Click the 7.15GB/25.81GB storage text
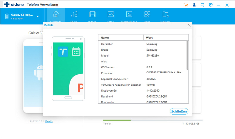Image resolution: width=235 pixels, height=139 pixels. point(191,124)
